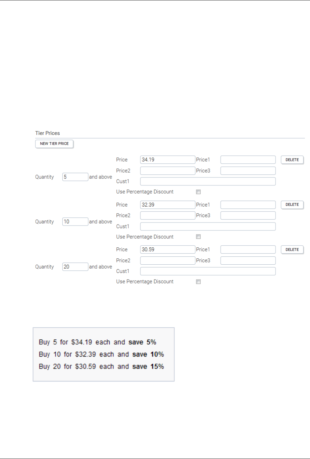Screen dimensions: 310x459
Task: Focus the Price field showing 30.59
Action: pos(168,249)
